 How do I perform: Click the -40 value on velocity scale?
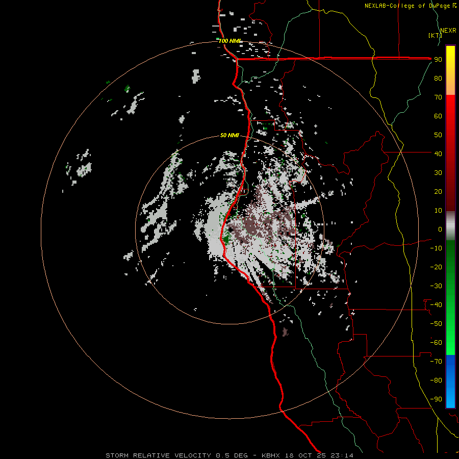point(436,305)
